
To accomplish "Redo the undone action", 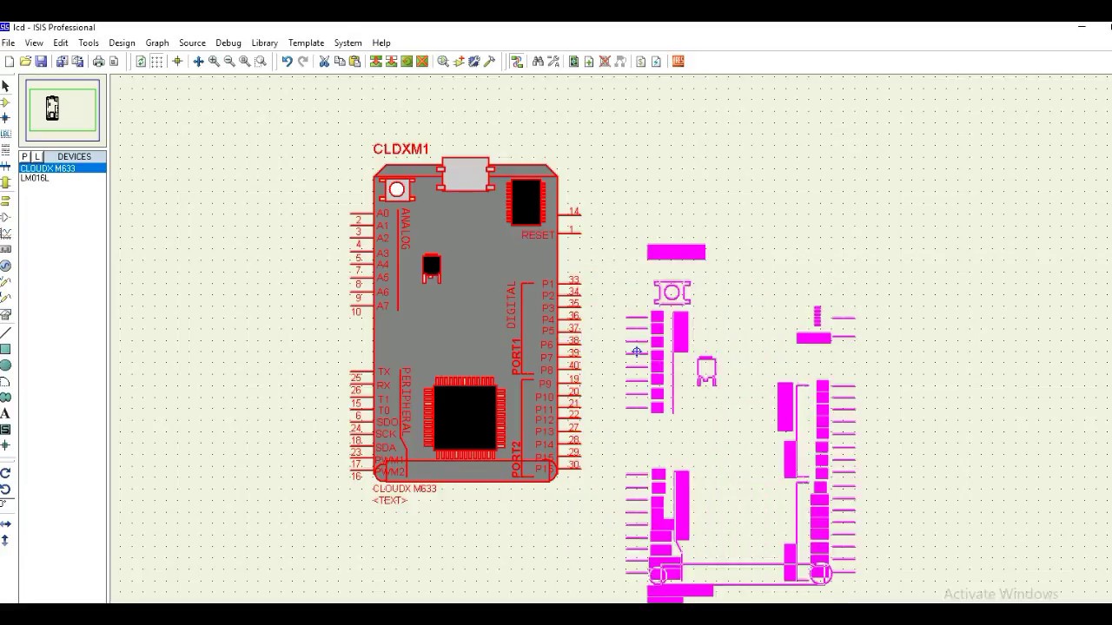I will pos(302,62).
